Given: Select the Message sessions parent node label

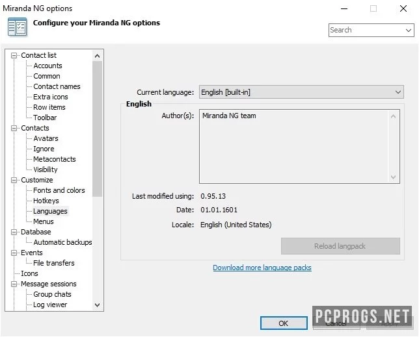Looking at the screenshot, I should point(49,284).
